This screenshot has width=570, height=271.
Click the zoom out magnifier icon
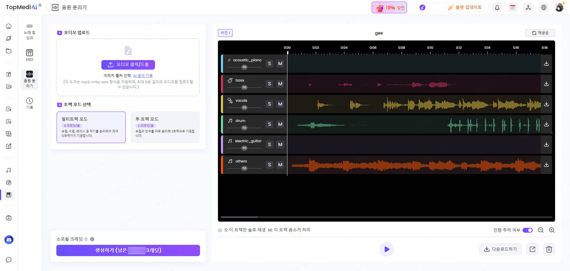541,230
